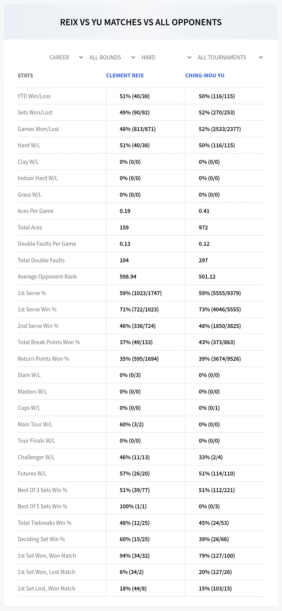Viewport: 282px width, 611px height.
Task: Open Ching-Mou Yu player link
Action: pos(205,75)
